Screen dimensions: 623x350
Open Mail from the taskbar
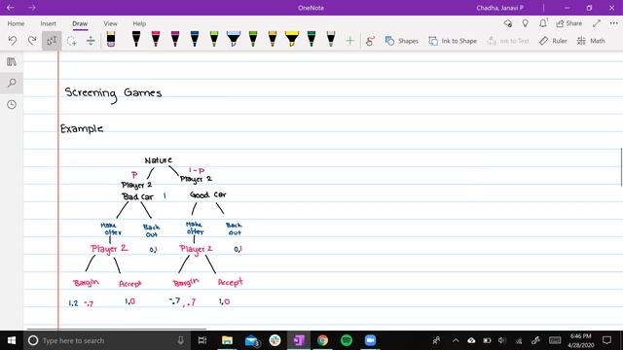click(x=251, y=340)
